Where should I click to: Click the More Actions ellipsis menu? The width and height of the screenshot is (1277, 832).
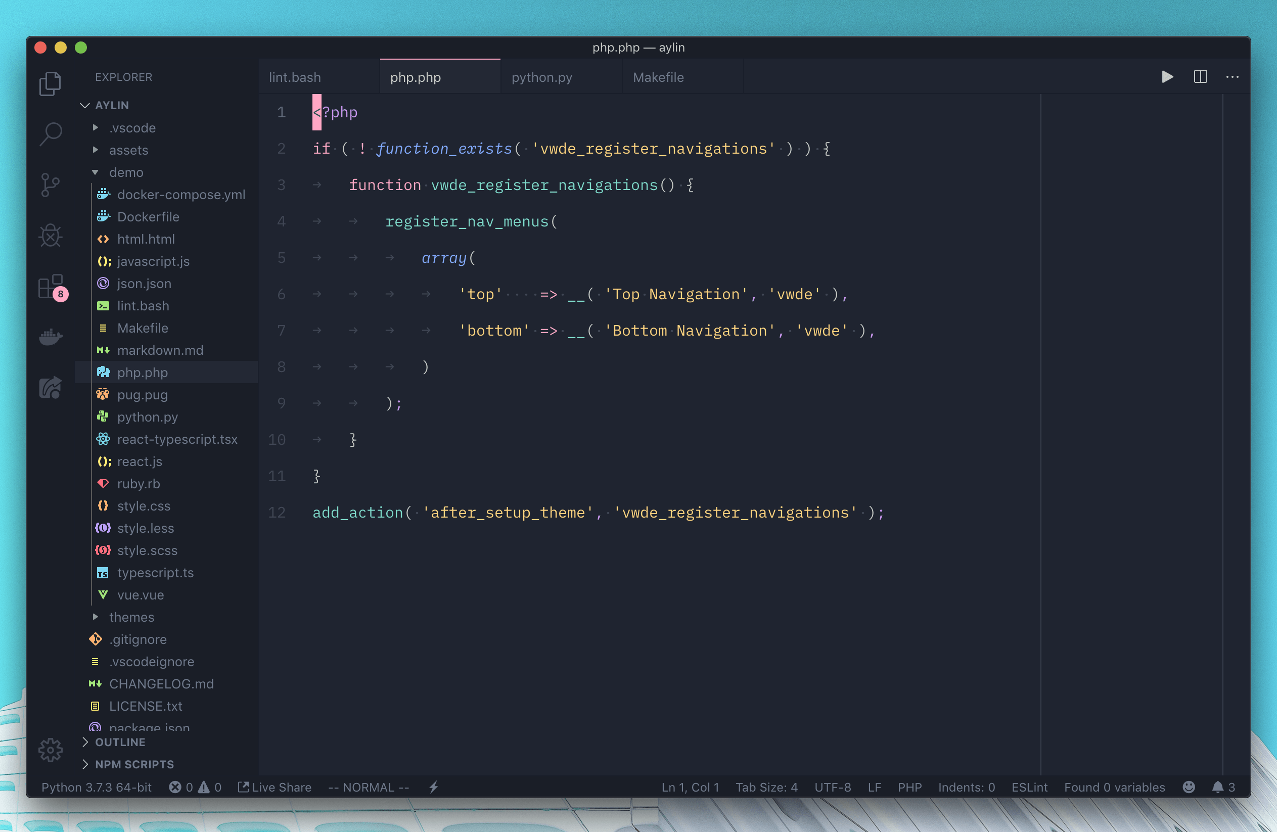click(x=1232, y=77)
